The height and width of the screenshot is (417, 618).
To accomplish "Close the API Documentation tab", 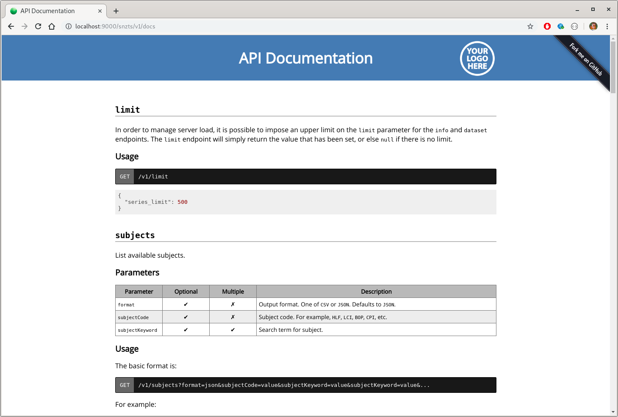I will pyautogui.click(x=100, y=11).
